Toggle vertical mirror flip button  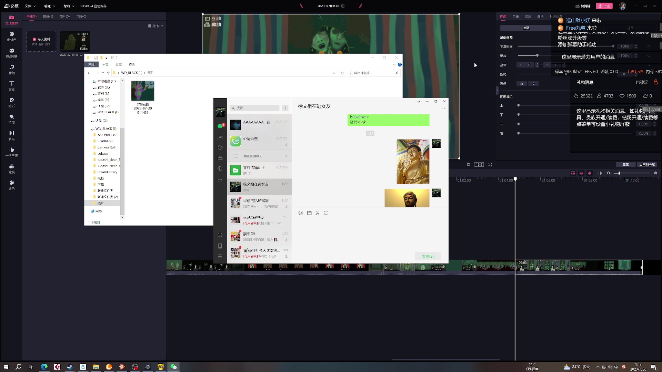pos(533,84)
